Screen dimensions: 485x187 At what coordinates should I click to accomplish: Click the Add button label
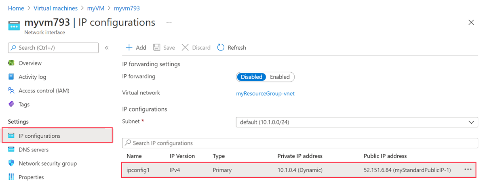click(141, 48)
